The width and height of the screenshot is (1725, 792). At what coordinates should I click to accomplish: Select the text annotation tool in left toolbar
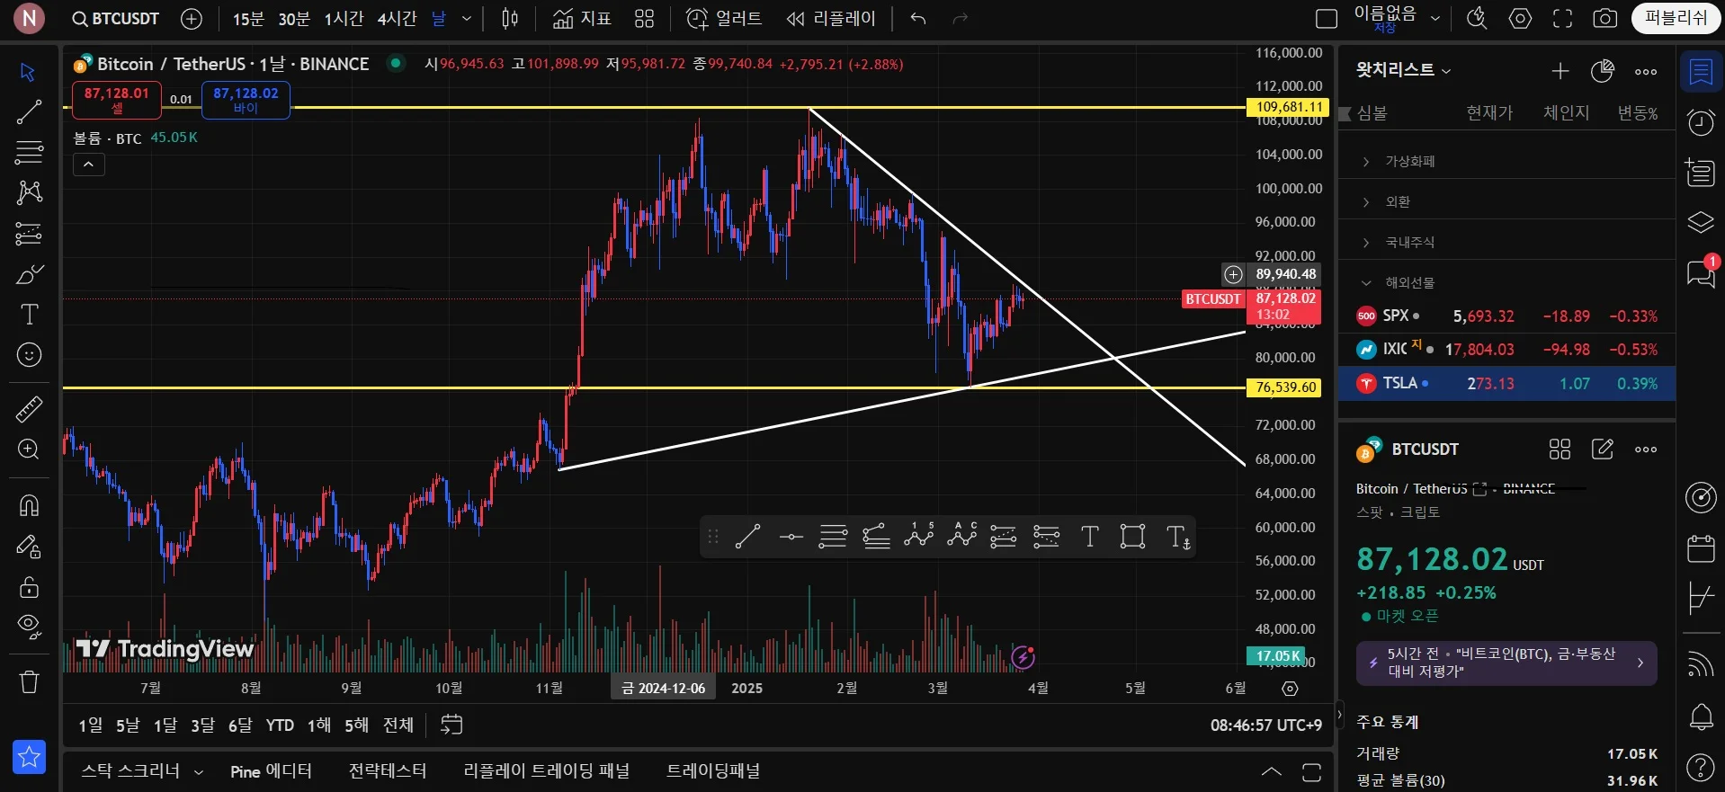click(29, 315)
